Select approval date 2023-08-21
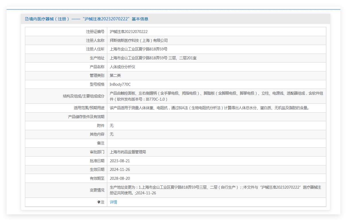 pyautogui.click(x=120, y=161)
